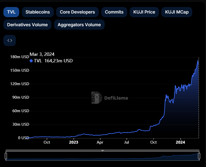Viewport: 206px width, 167px height.
Task: Enable the Derivatives Volume metric
Action: coord(27,25)
